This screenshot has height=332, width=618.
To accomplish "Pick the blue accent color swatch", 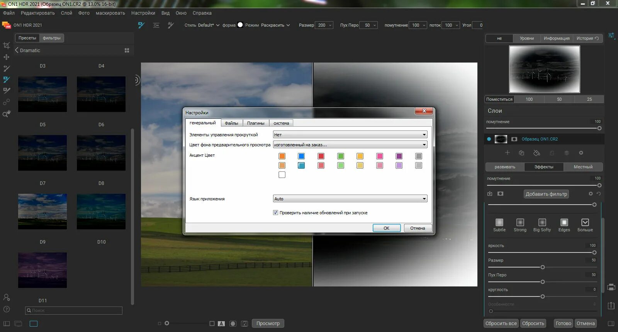I will click(x=301, y=156).
